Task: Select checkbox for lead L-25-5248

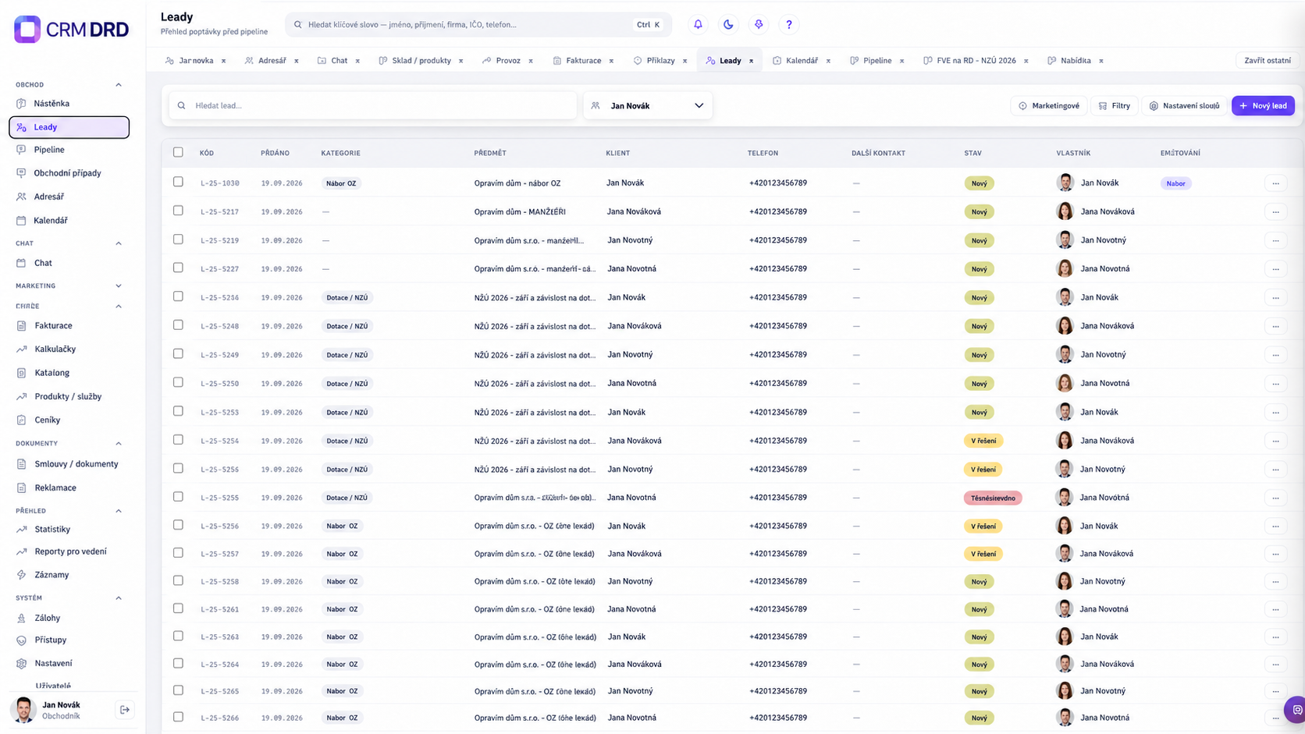Action: [x=178, y=325]
